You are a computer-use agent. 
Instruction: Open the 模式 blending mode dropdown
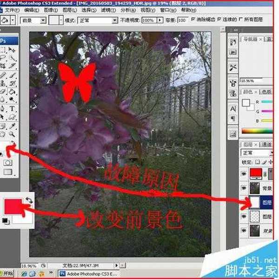click(x=98, y=21)
